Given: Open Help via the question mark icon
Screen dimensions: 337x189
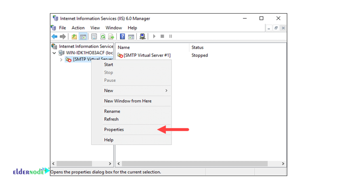Looking at the screenshot, I should click(x=122, y=36).
